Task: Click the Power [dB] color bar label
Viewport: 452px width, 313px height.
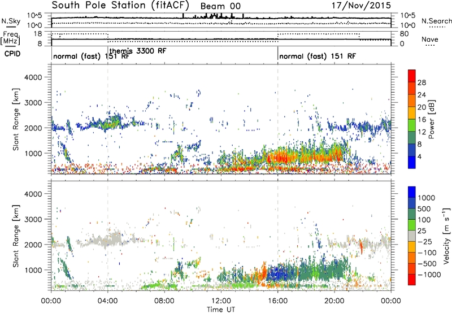Action: click(x=431, y=119)
